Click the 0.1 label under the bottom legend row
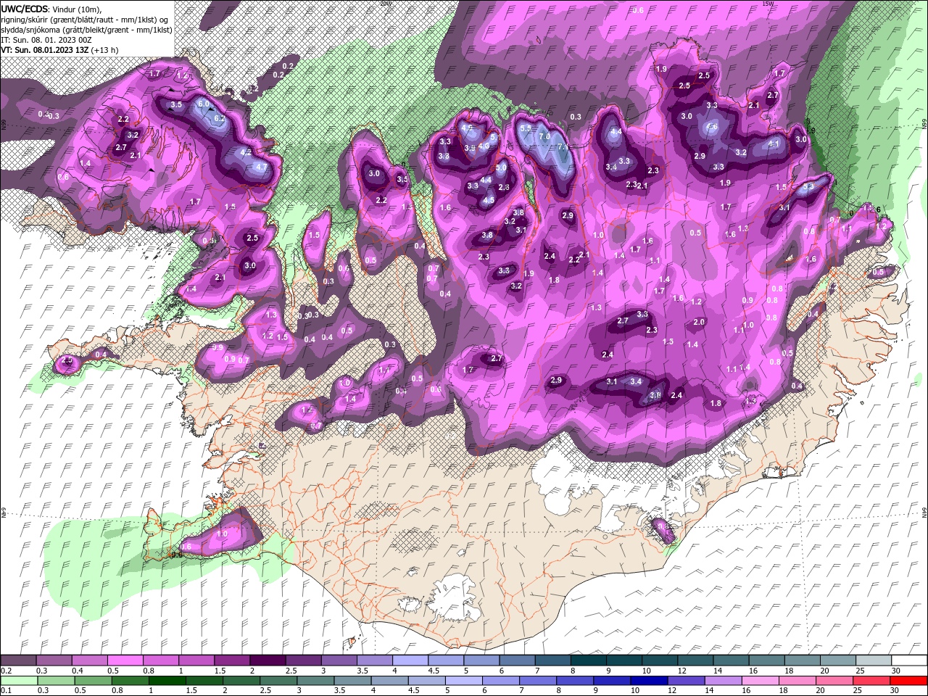Screen dimensions: 928x696 pos(6,689)
